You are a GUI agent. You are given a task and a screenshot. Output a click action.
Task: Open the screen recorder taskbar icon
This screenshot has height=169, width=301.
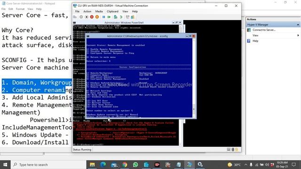[x=157, y=165]
